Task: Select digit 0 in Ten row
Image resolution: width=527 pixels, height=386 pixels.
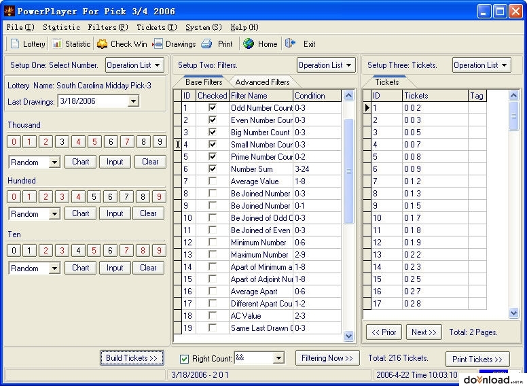Action: click(14, 251)
